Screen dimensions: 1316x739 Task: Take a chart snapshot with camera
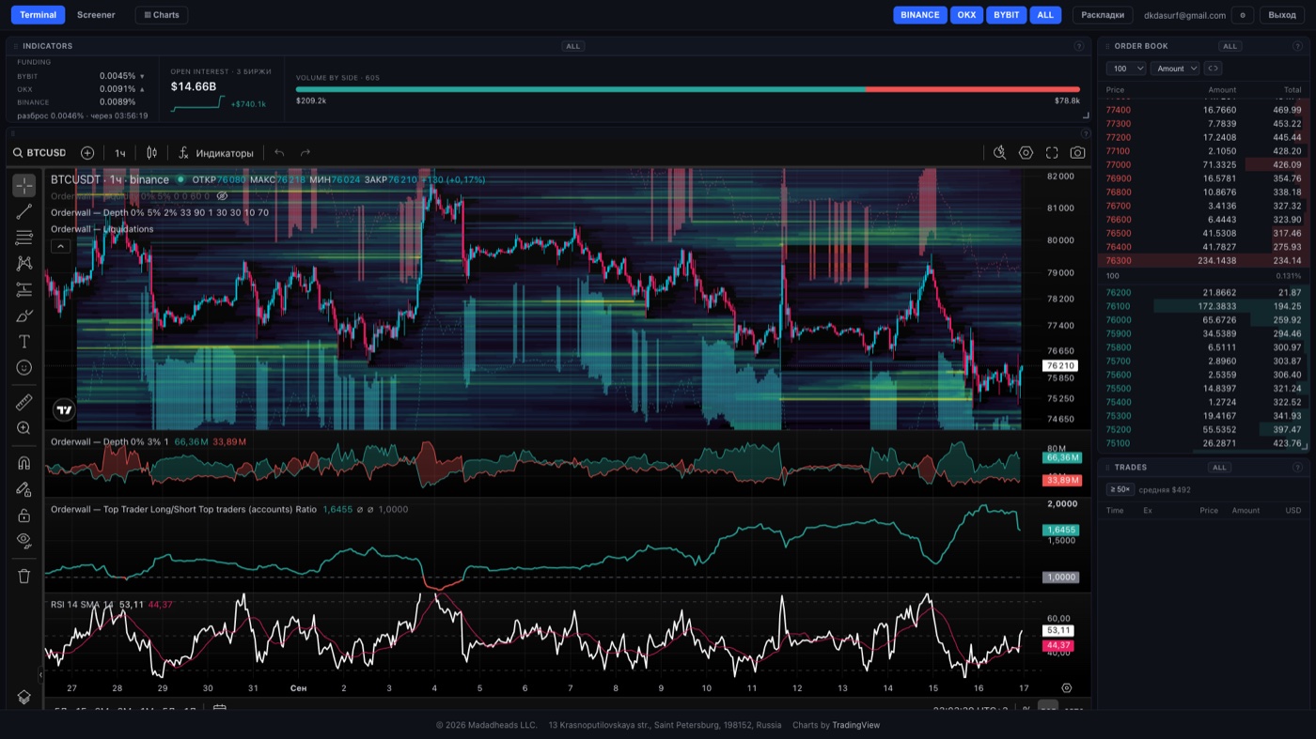click(1078, 153)
